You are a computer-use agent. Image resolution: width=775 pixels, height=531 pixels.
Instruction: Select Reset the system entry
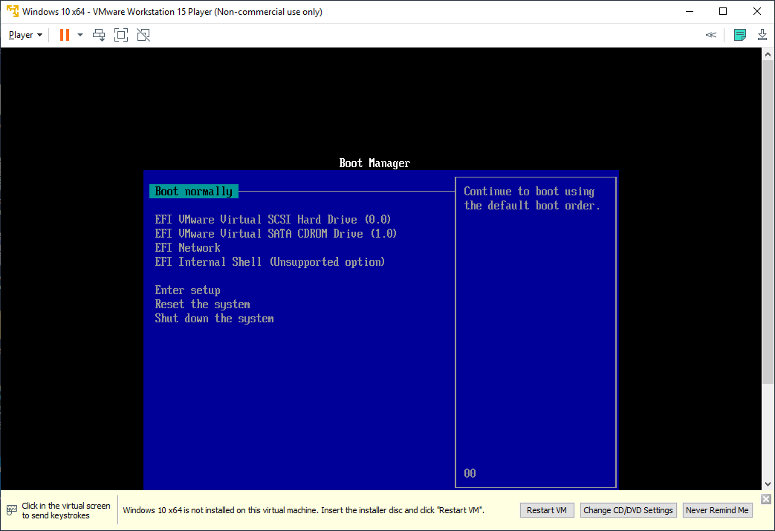point(203,304)
